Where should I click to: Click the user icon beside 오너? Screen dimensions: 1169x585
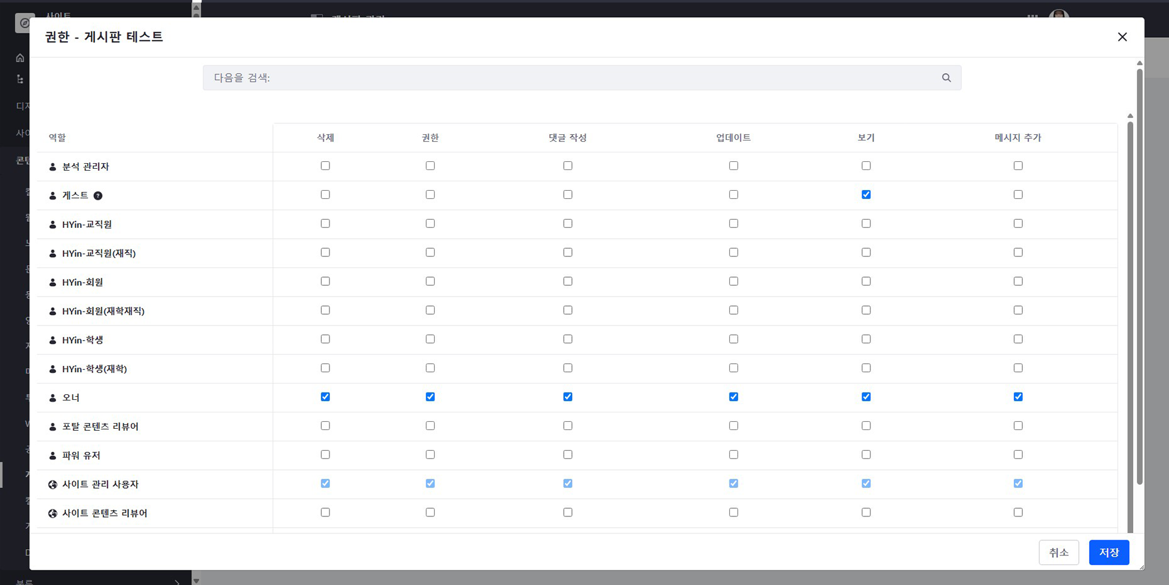click(53, 398)
